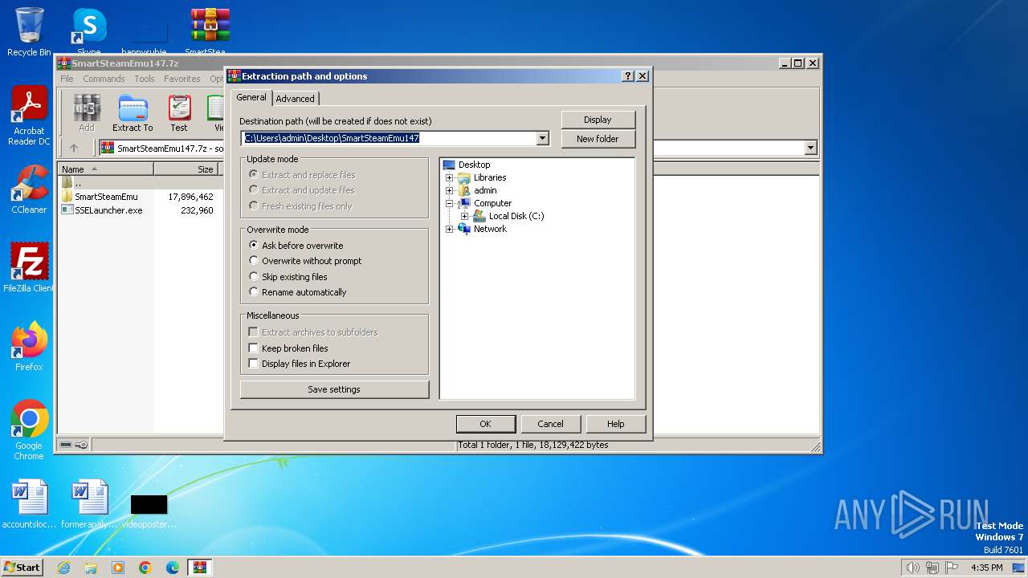Open Internet Explorer from the taskbar
This screenshot has height=578, width=1028.
(63, 568)
